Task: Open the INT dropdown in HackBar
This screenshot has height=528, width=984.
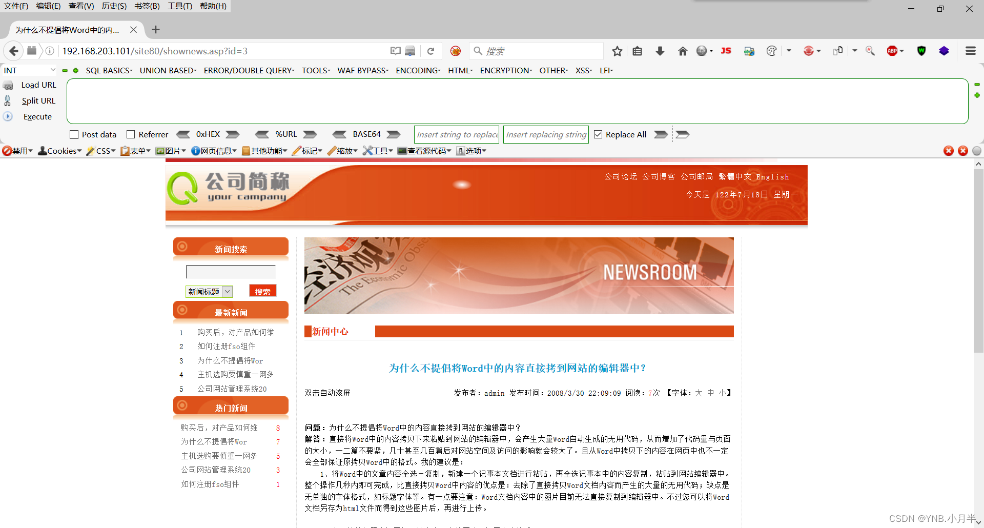Action: 29,70
